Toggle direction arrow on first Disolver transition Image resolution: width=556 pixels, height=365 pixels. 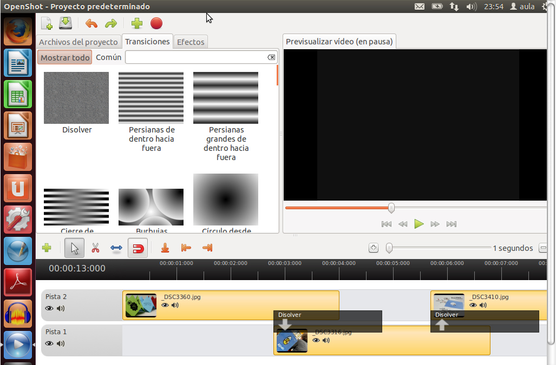[x=285, y=324]
